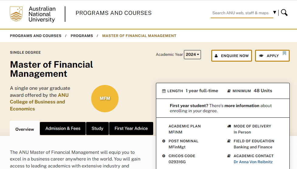This screenshot has width=297, height=169.
Task: Click the ANU crest logo
Action: click(16, 14)
